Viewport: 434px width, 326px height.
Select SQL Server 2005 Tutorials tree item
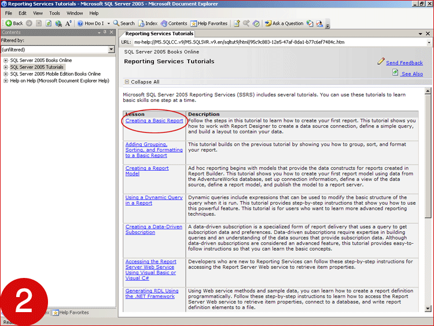click(x=37, y=67)
